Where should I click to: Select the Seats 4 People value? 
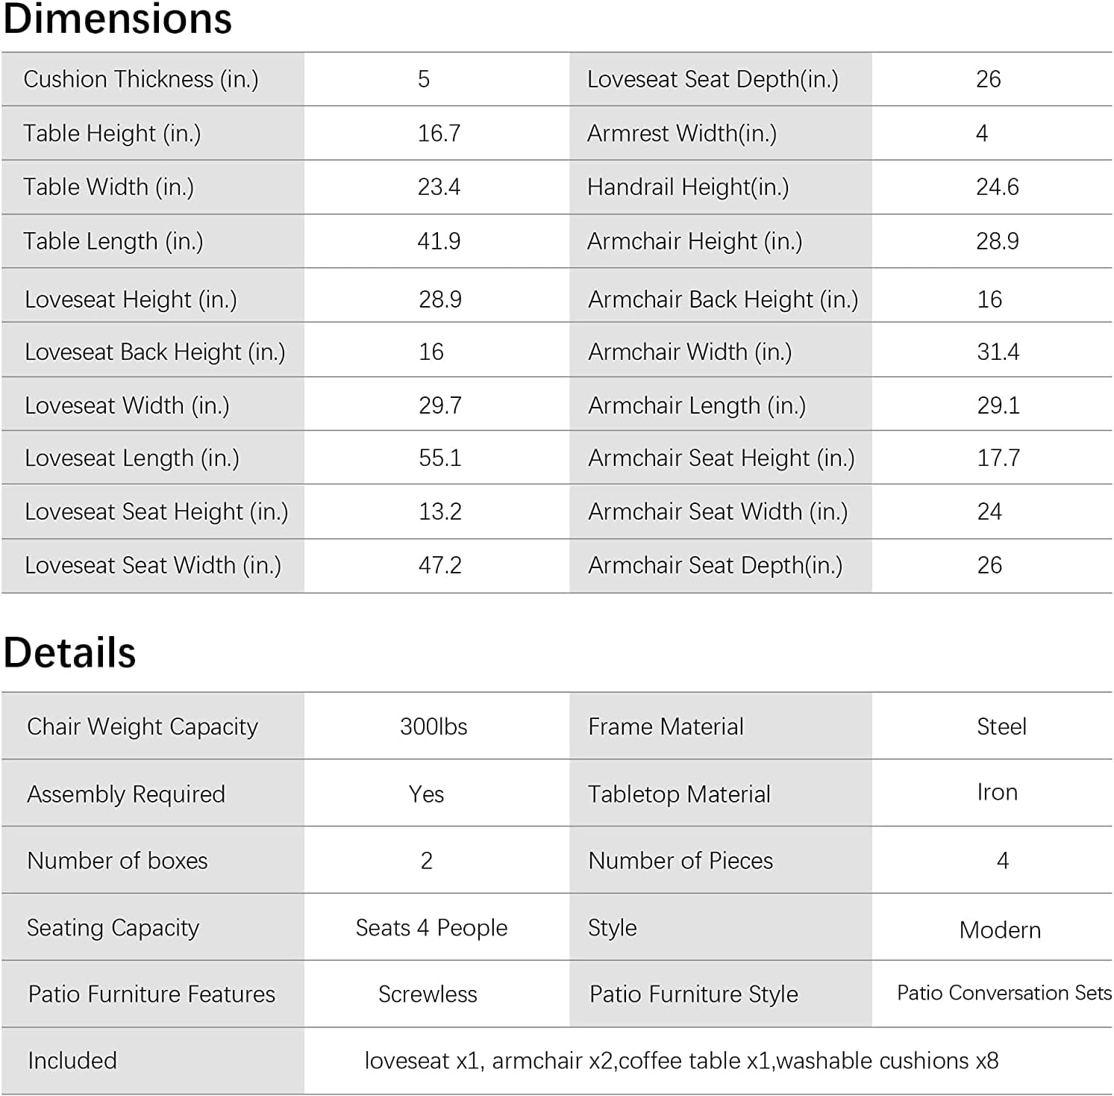[431, 928]
